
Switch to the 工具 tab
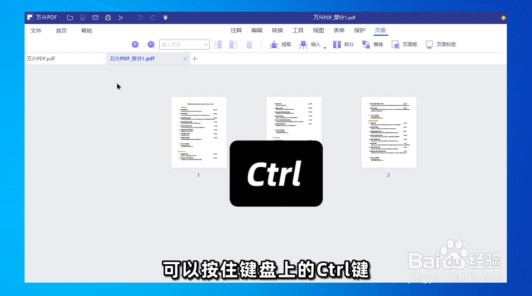[298, 31]
